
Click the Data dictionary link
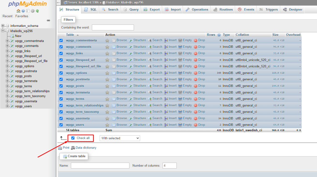coord(86,148)
